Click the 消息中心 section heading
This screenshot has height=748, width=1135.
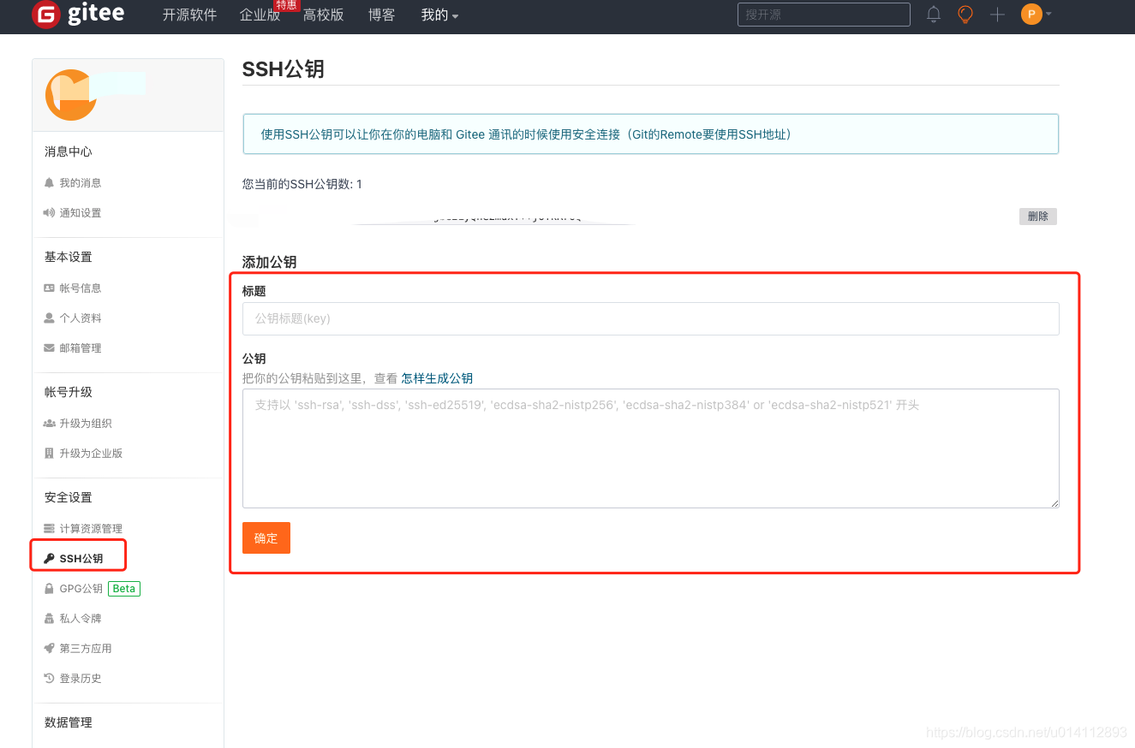(69, 151)
